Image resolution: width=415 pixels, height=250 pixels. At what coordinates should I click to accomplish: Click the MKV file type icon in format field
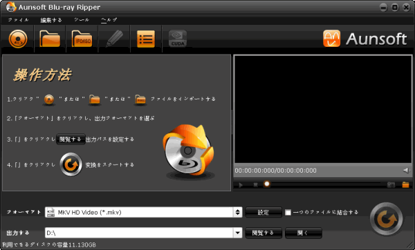point(50,212)
